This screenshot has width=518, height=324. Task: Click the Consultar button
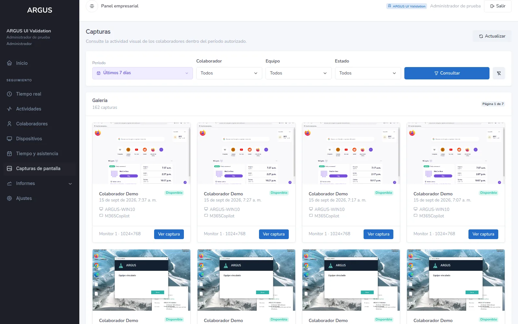447,73
